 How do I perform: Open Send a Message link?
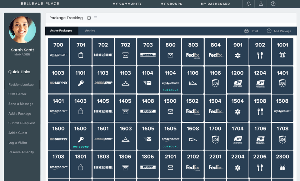[x=21, y=104]
